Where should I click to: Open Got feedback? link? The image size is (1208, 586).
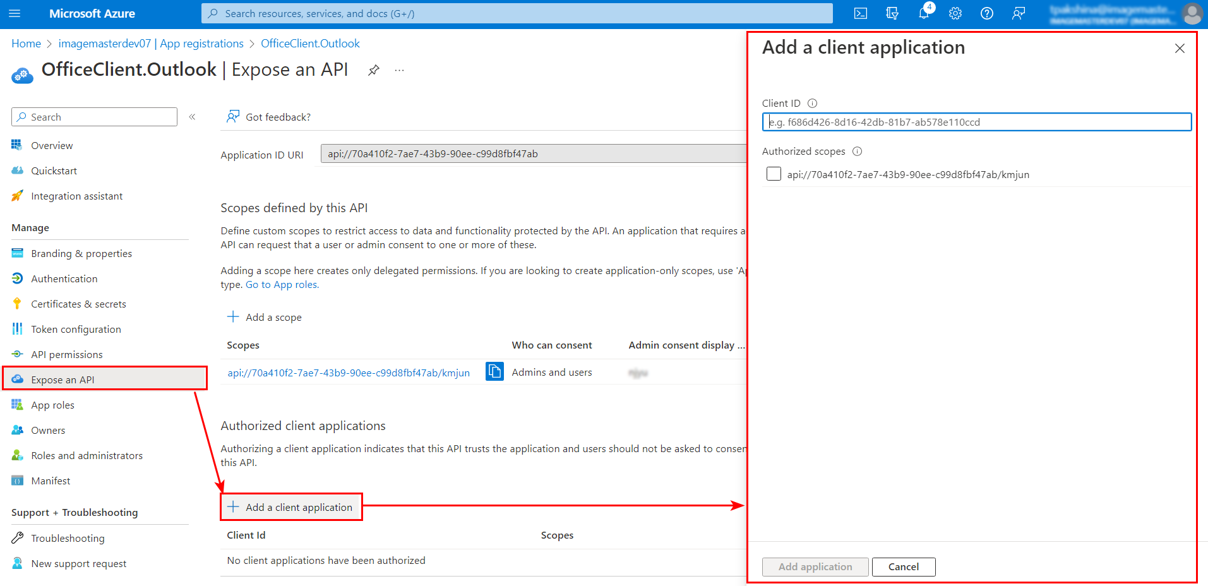(x=269, y=117)
